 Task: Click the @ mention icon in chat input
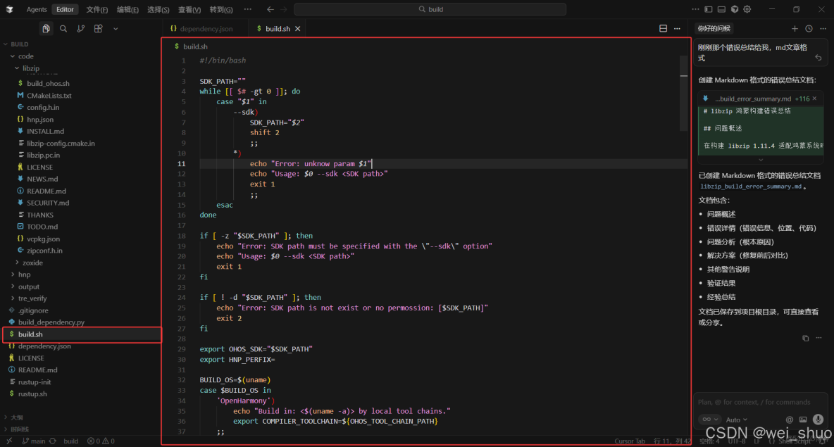pos(790,420)
